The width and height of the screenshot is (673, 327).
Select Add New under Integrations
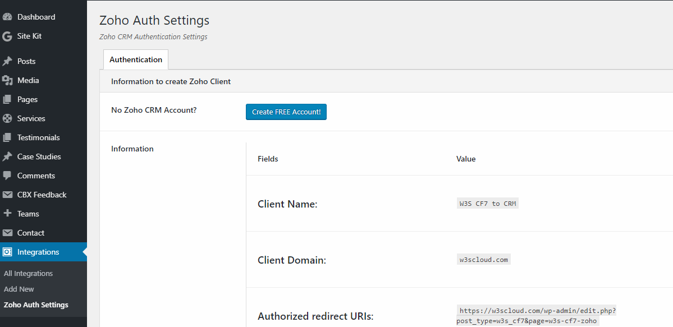point(19,289)
